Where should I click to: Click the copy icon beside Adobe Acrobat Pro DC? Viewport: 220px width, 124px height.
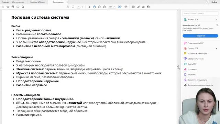(x=217, y=25)
